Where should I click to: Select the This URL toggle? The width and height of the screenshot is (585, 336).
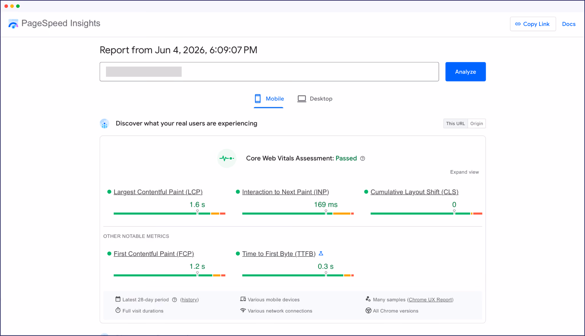(x=456, y=123)
